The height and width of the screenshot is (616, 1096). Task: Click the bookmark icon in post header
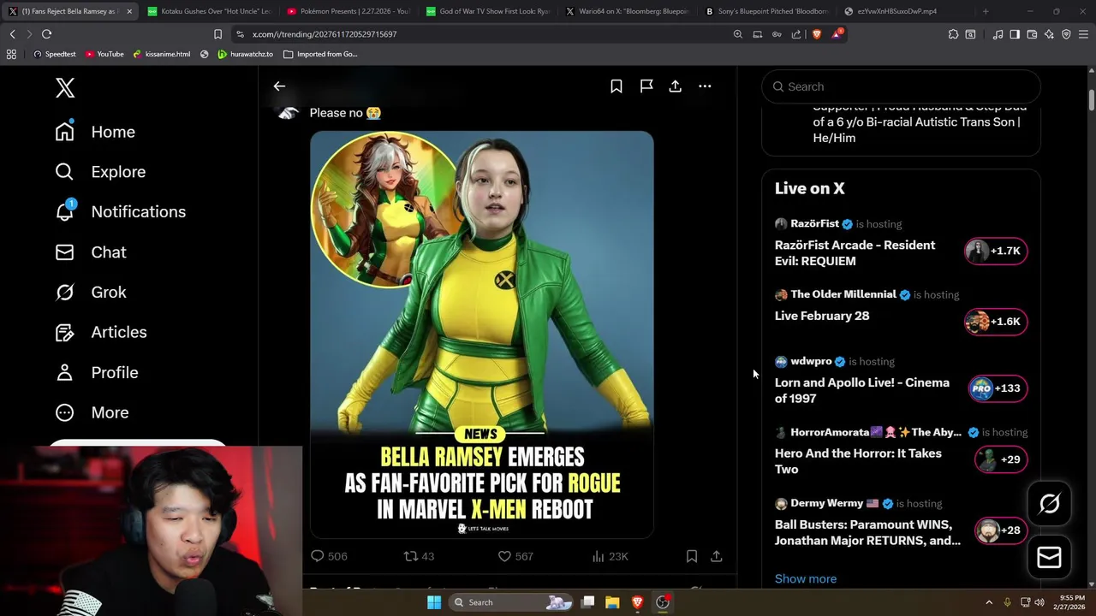(616, 86)
